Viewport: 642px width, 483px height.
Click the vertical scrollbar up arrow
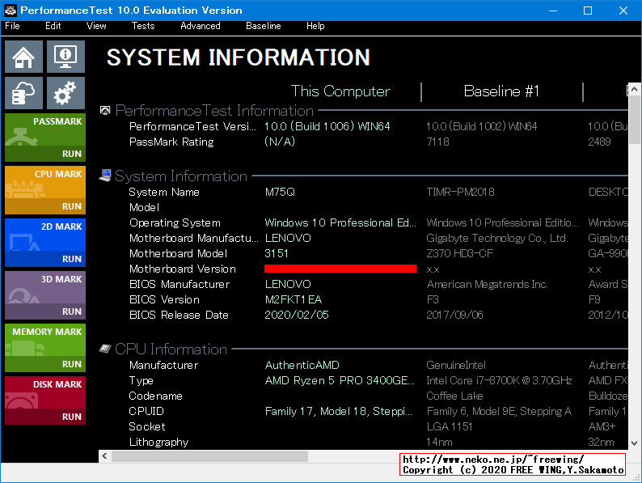634,89
